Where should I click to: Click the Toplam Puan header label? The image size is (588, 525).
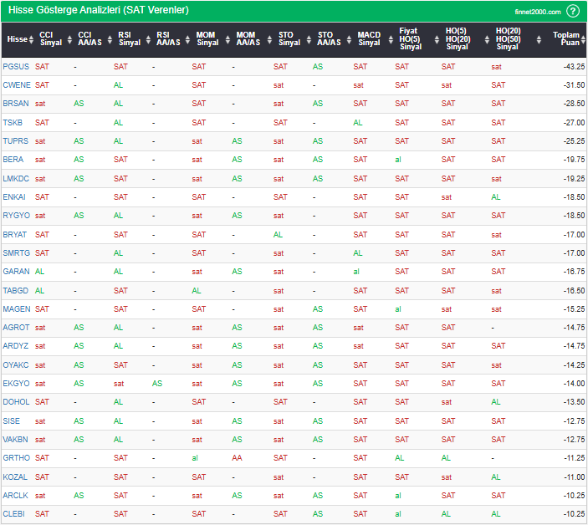pos(566,38)
